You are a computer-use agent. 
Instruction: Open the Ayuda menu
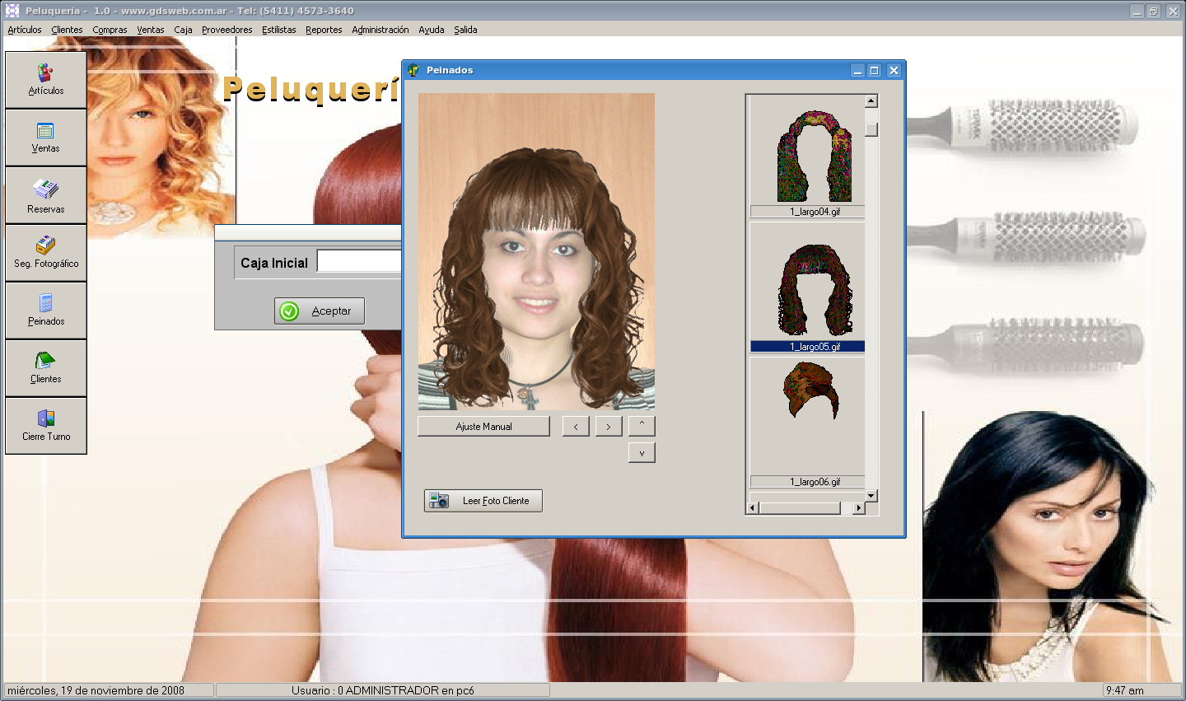432,30
